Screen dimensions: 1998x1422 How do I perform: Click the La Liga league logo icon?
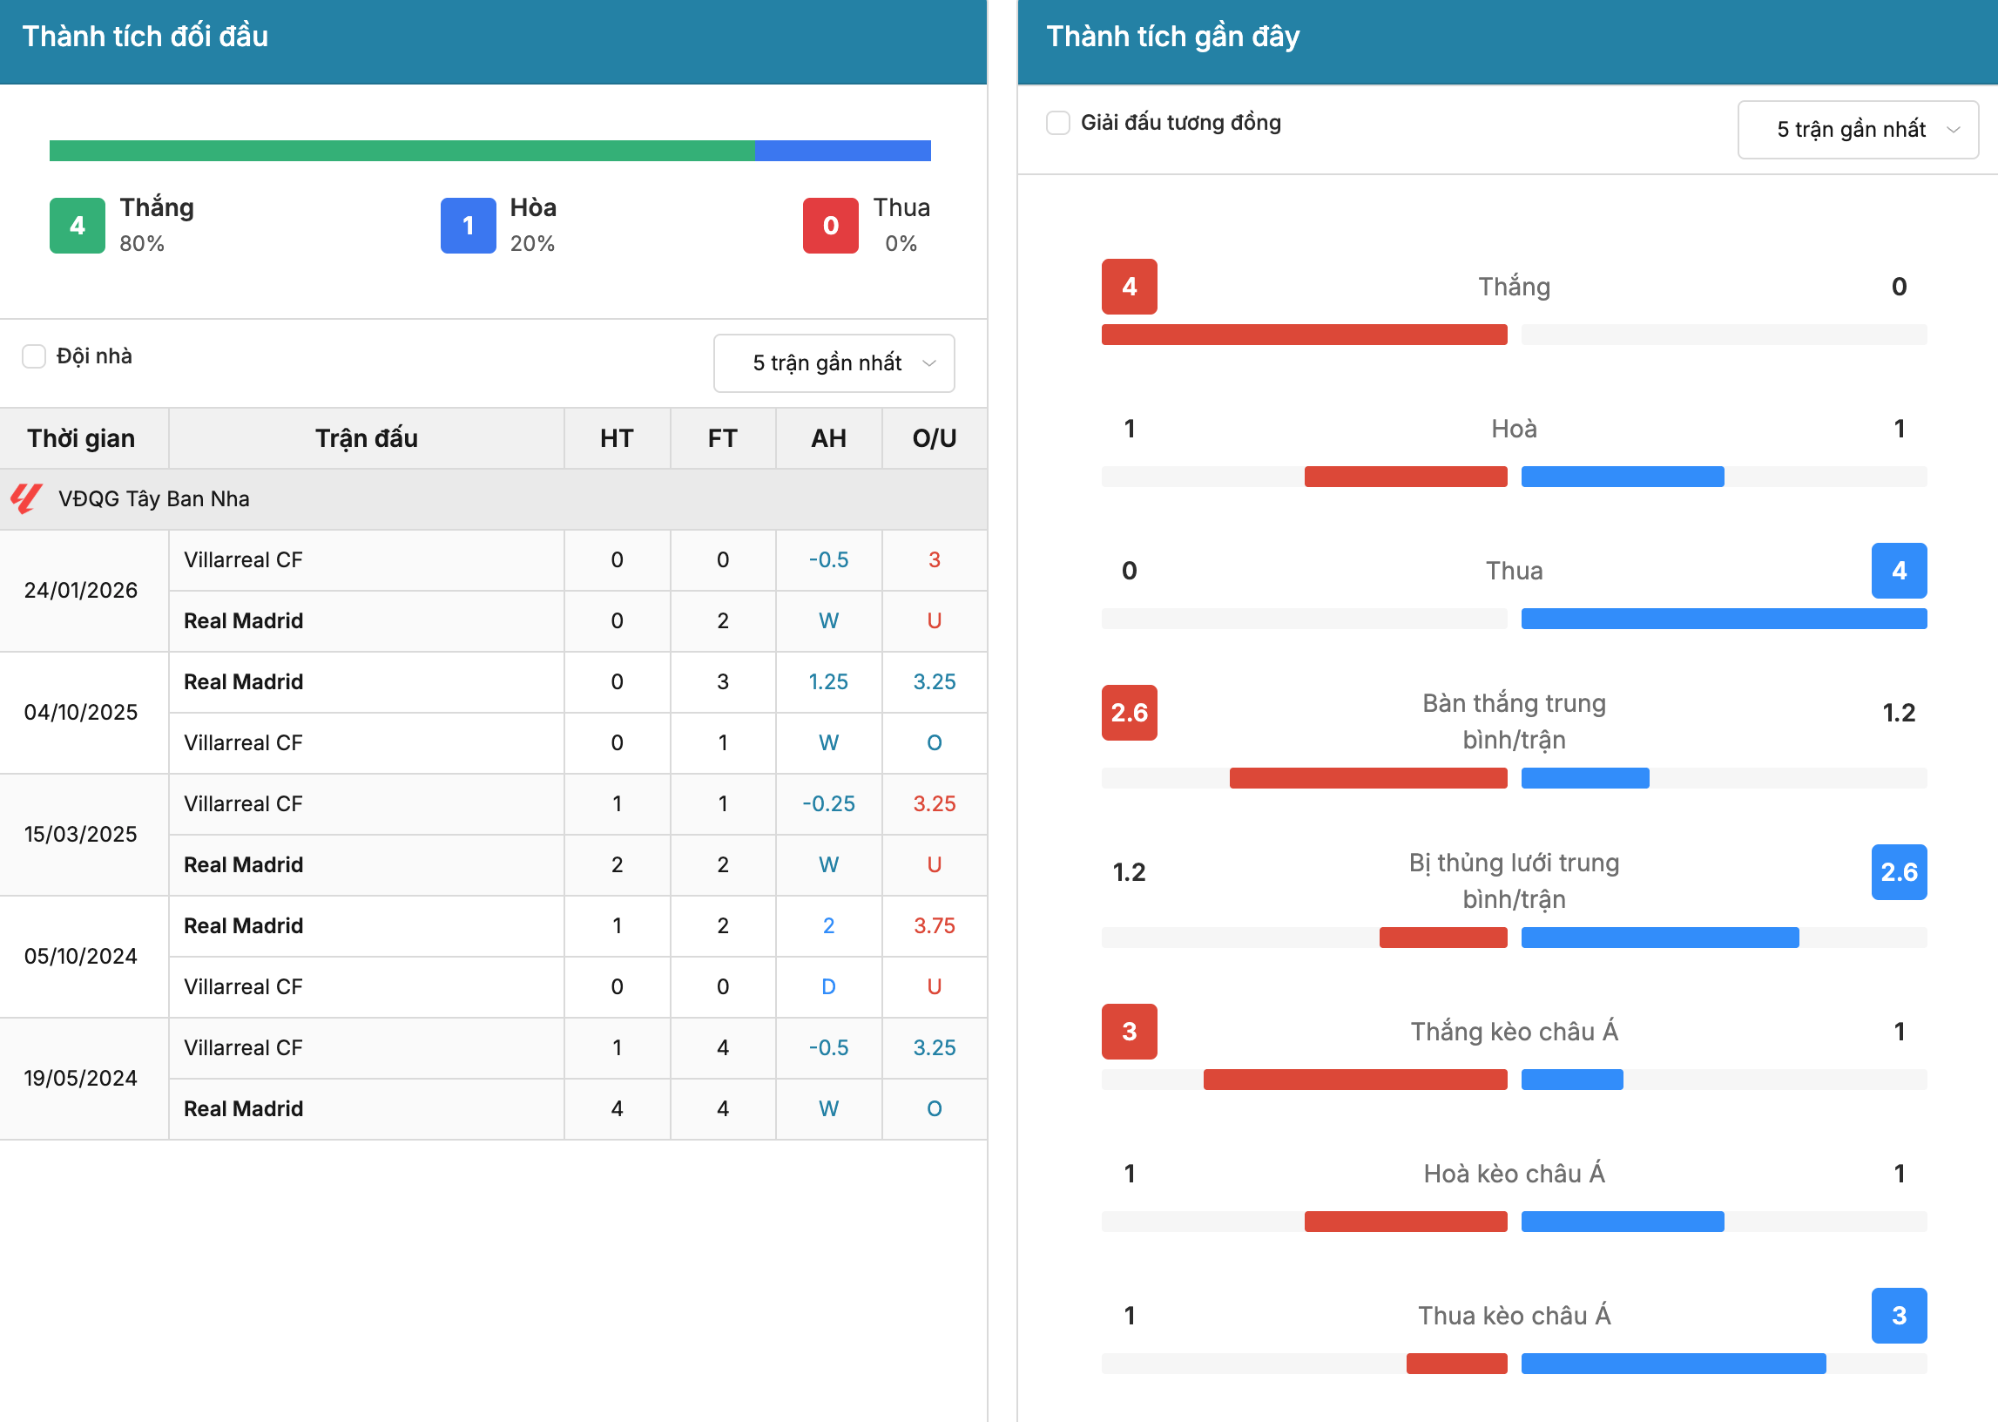pos(26,498)
